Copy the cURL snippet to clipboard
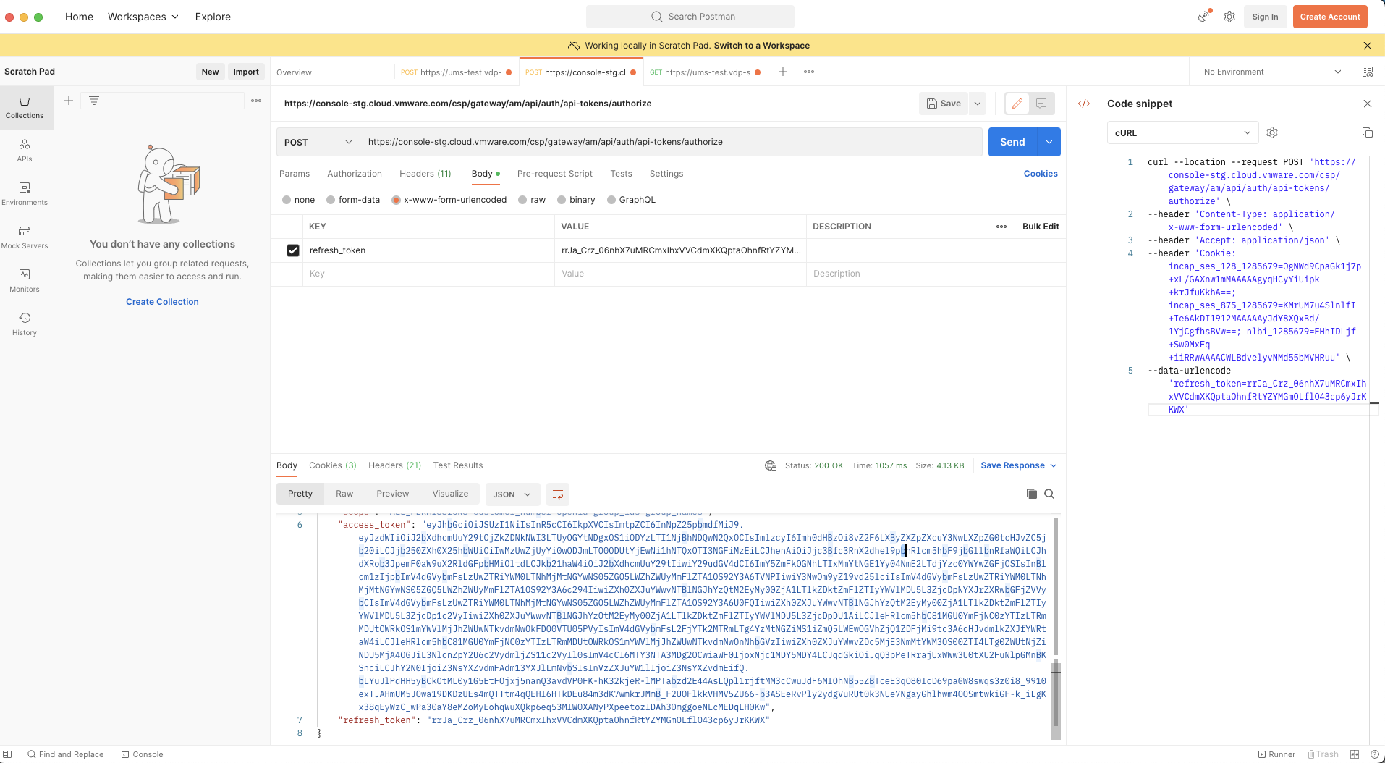Image resolution: width=1385 pixels, height=763 pixels. (1368, 132)
